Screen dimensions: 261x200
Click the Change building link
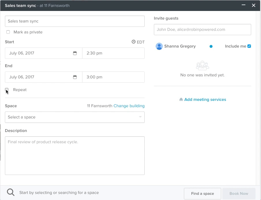(129, 106)
